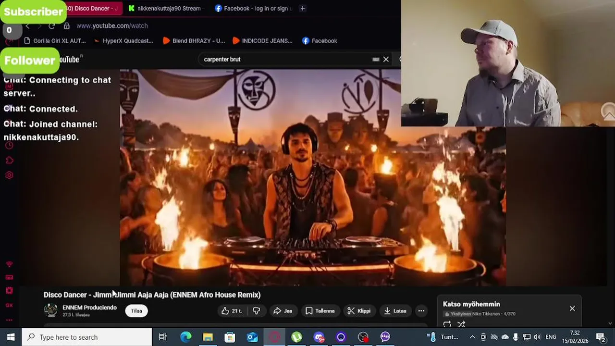Open Task View on the taskbar
615x346 pixels.
(x=162, y=337)
